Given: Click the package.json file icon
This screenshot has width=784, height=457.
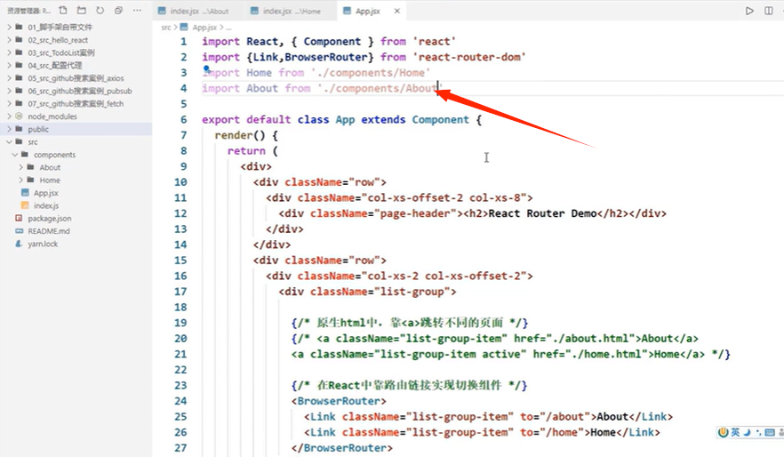Looking at the screenshot, I should click(x=19, y=218).
